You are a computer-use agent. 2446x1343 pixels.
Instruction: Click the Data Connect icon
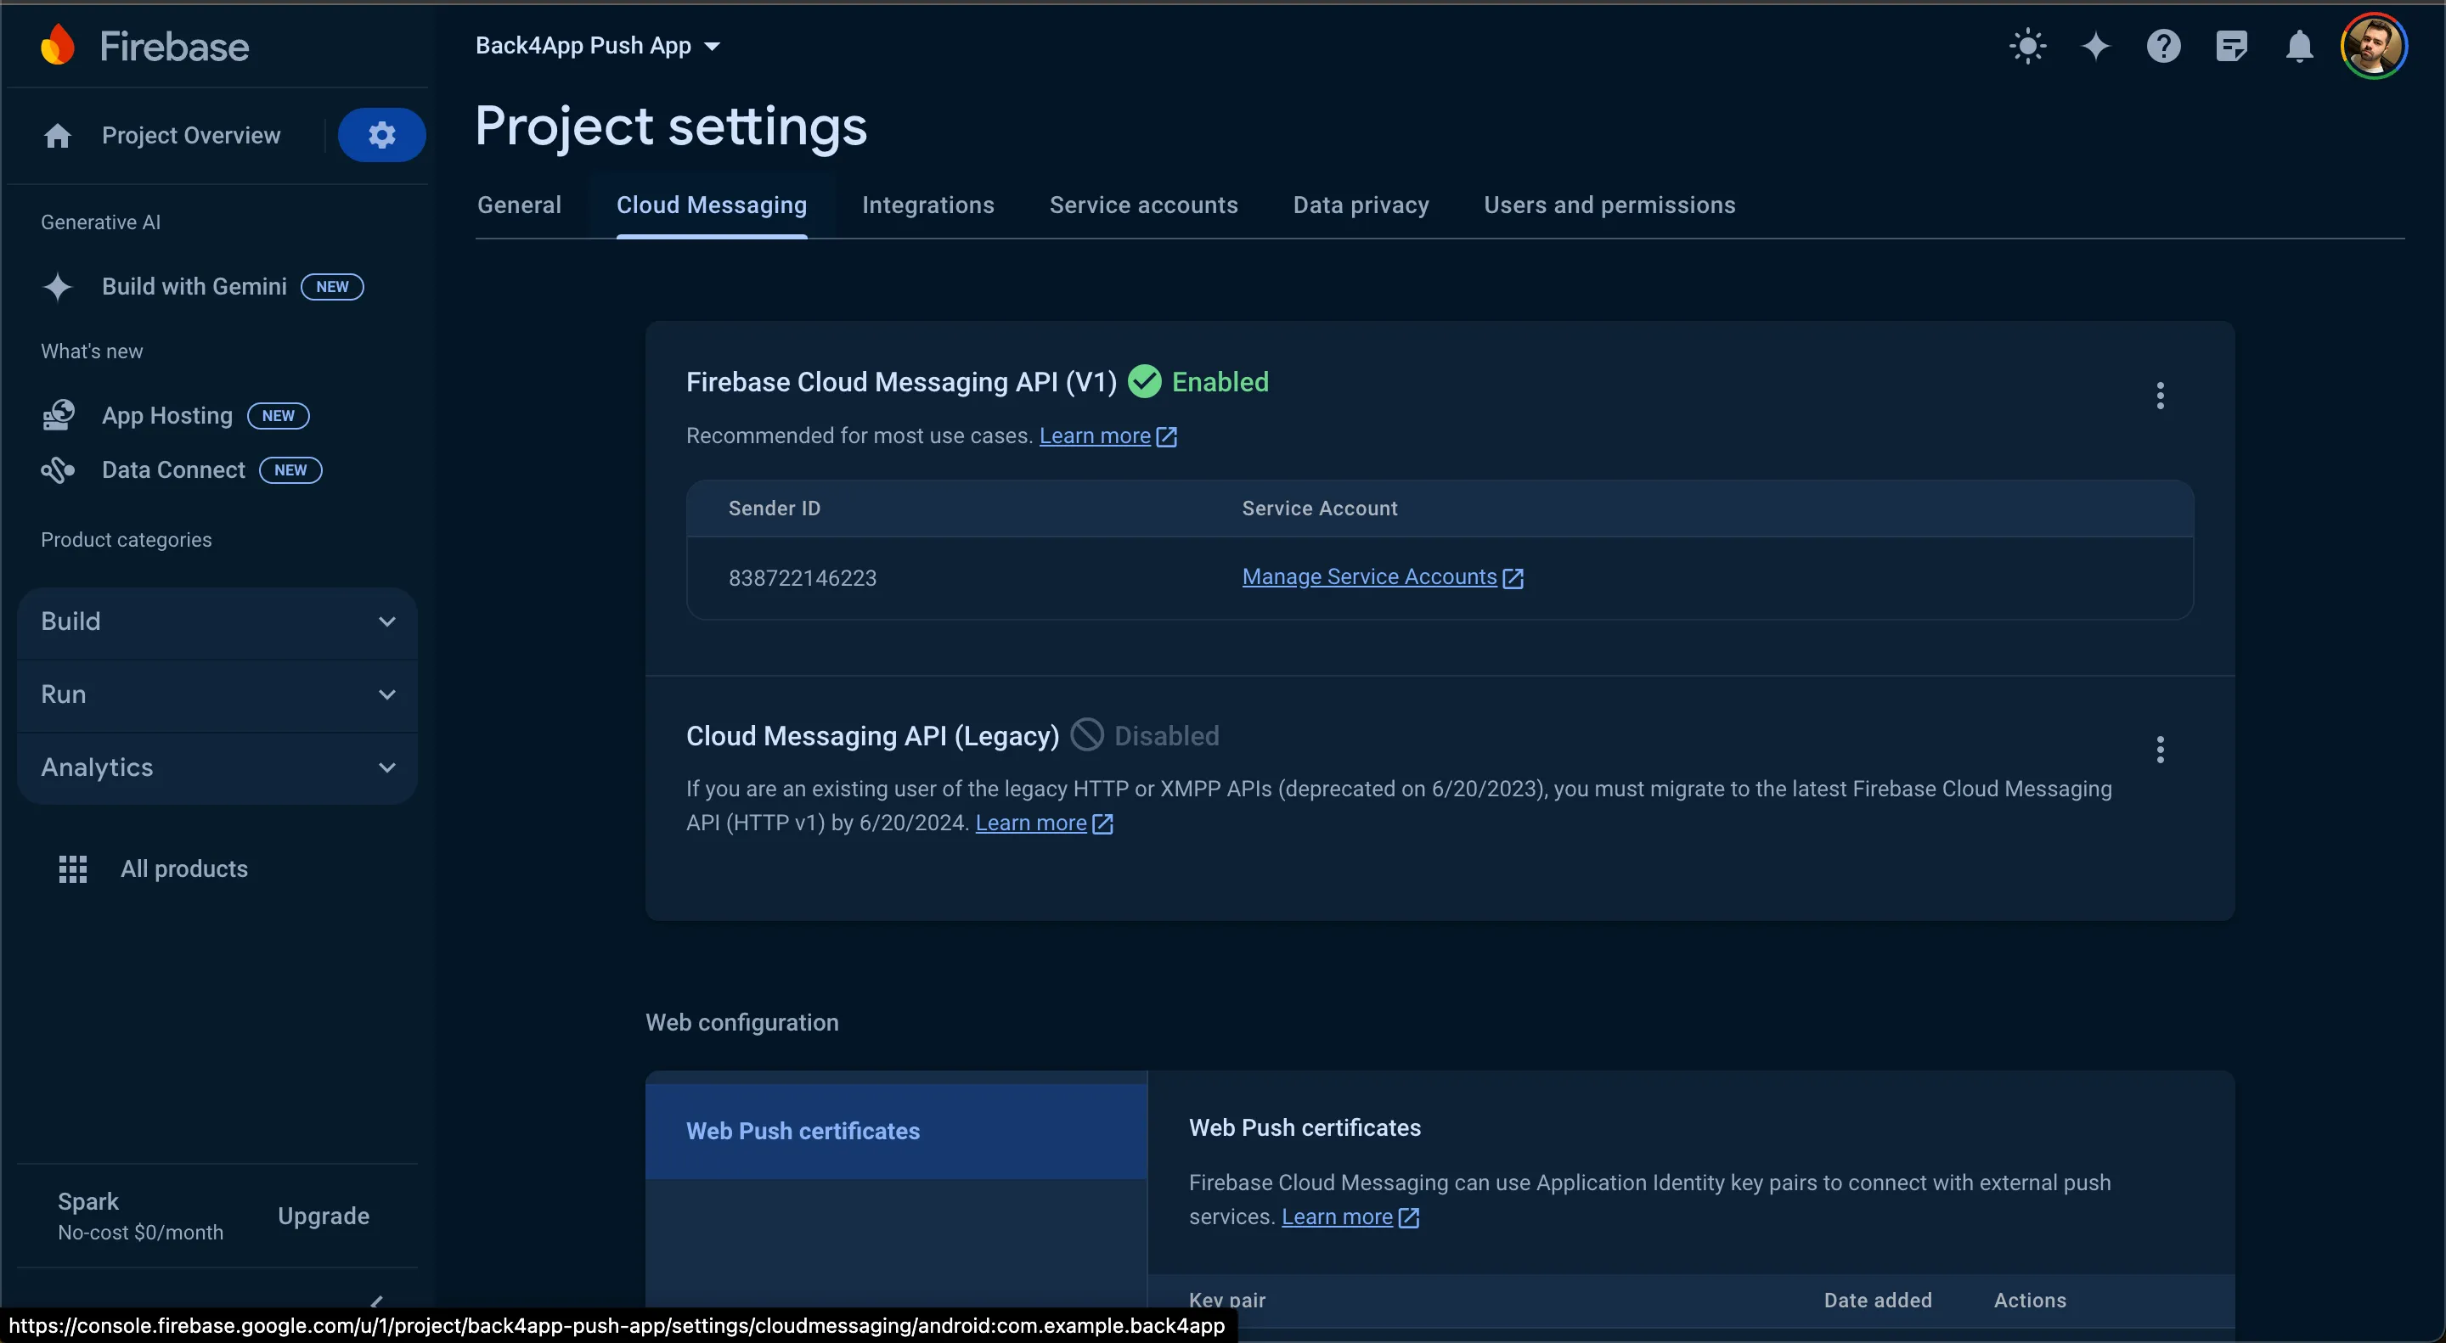[x=58, y=469]
